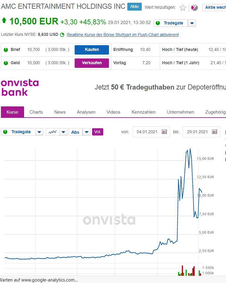Switch to the Kurse tab
This screenshot has width=226, height=283.
click(x=12, y=112)
